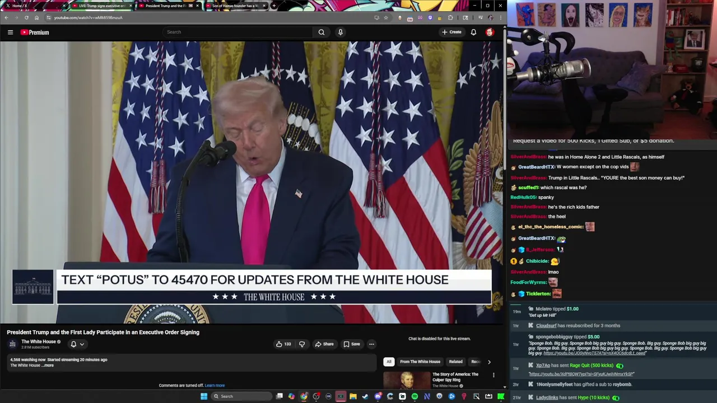Open the YouTube guide hamburger menu
Image resolution: width=717 pixels, height=403 pixels.
(x=10, y=32)
